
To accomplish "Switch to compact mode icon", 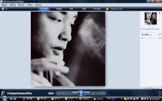I will 160,95.
